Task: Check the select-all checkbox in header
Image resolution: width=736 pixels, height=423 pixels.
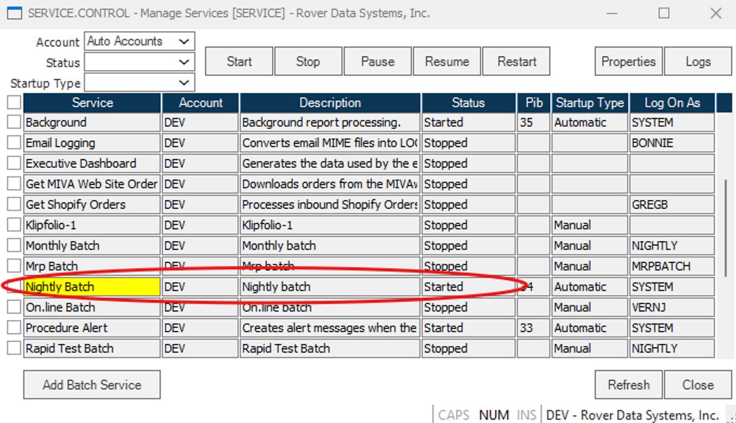Action: (14, 102)
